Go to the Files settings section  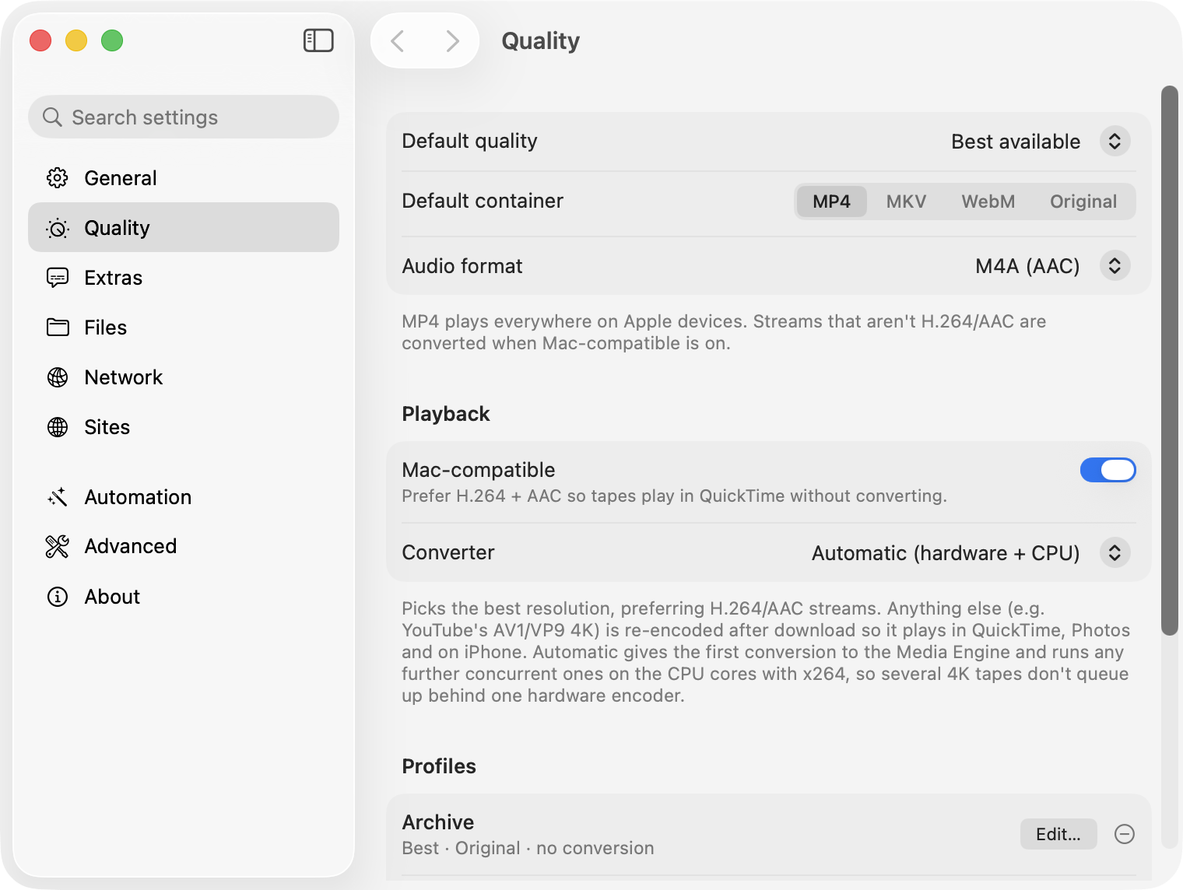tap(184, 328)
